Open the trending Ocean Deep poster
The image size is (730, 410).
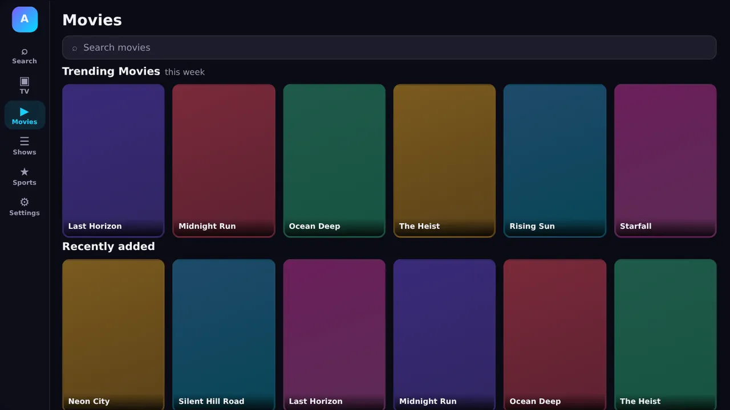pos(334,161)
